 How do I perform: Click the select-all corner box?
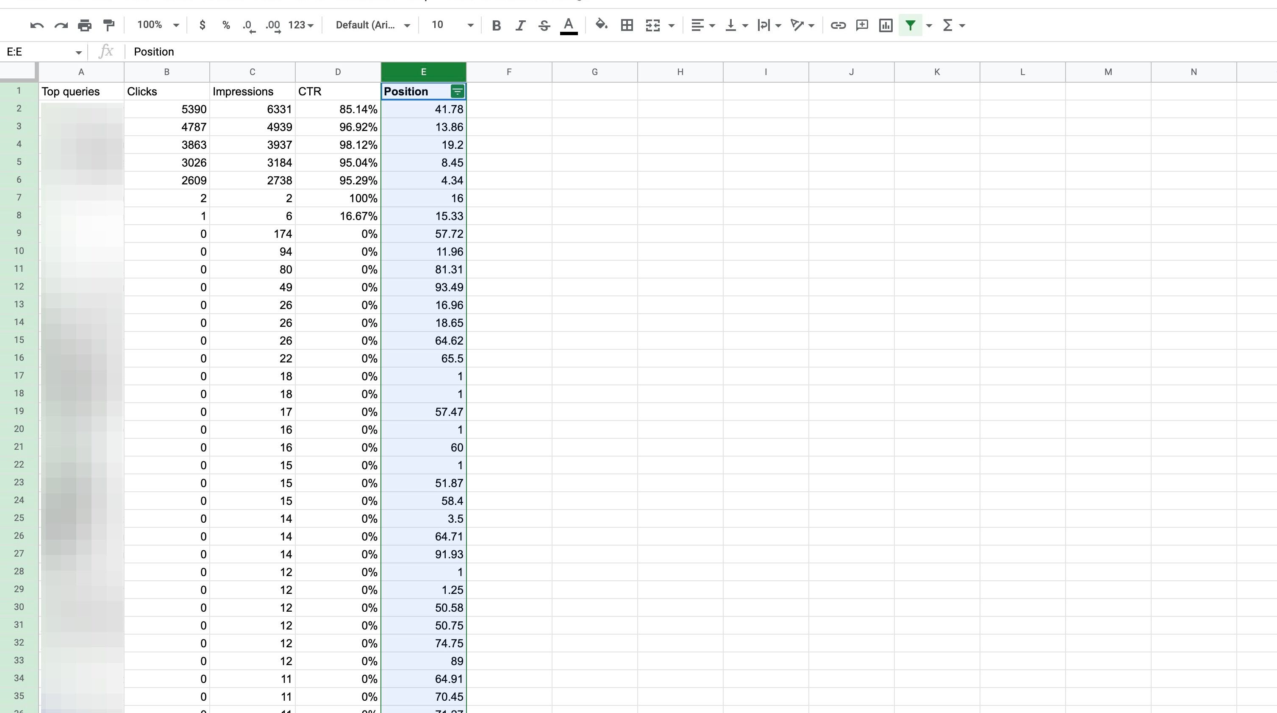click(x=19, y=72)
